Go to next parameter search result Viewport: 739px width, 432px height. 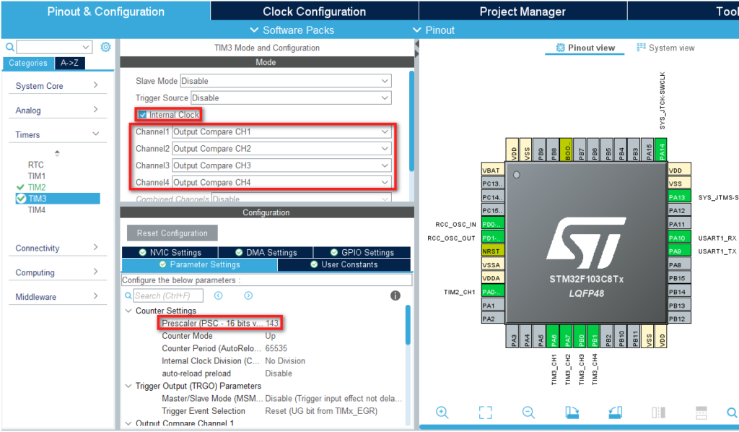click(x=248, y=295)
